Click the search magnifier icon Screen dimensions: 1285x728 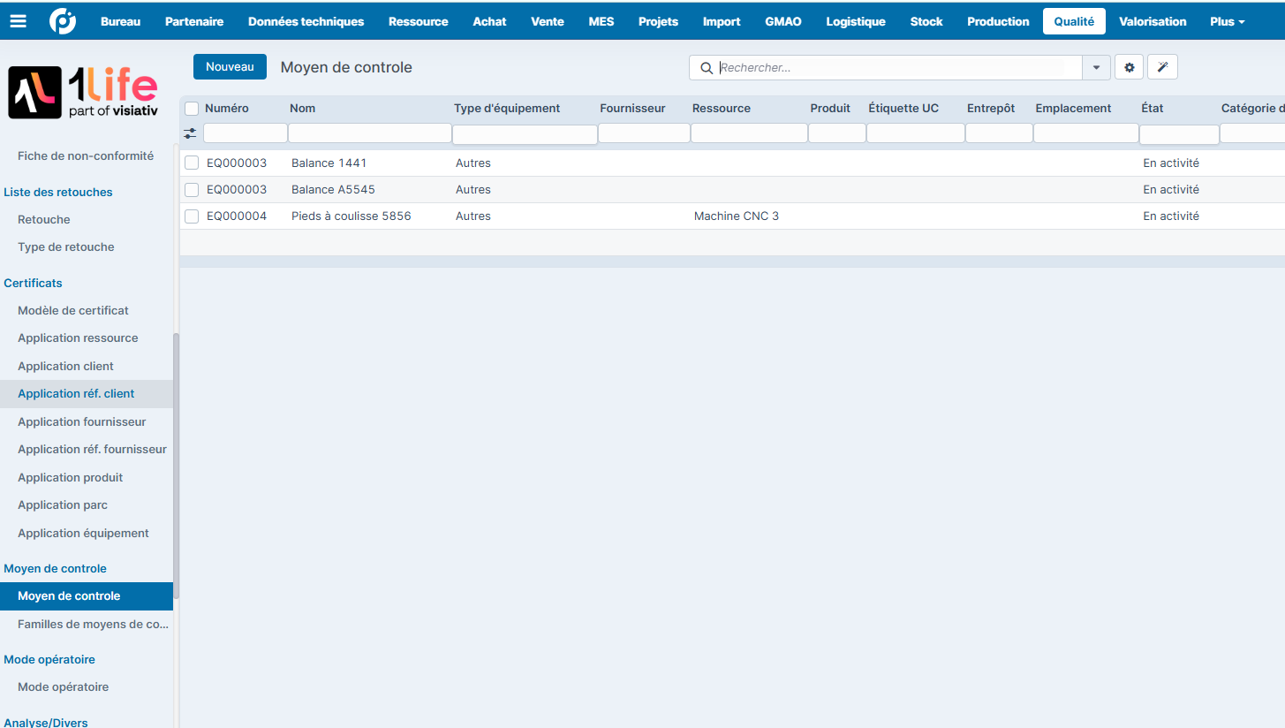706,68
